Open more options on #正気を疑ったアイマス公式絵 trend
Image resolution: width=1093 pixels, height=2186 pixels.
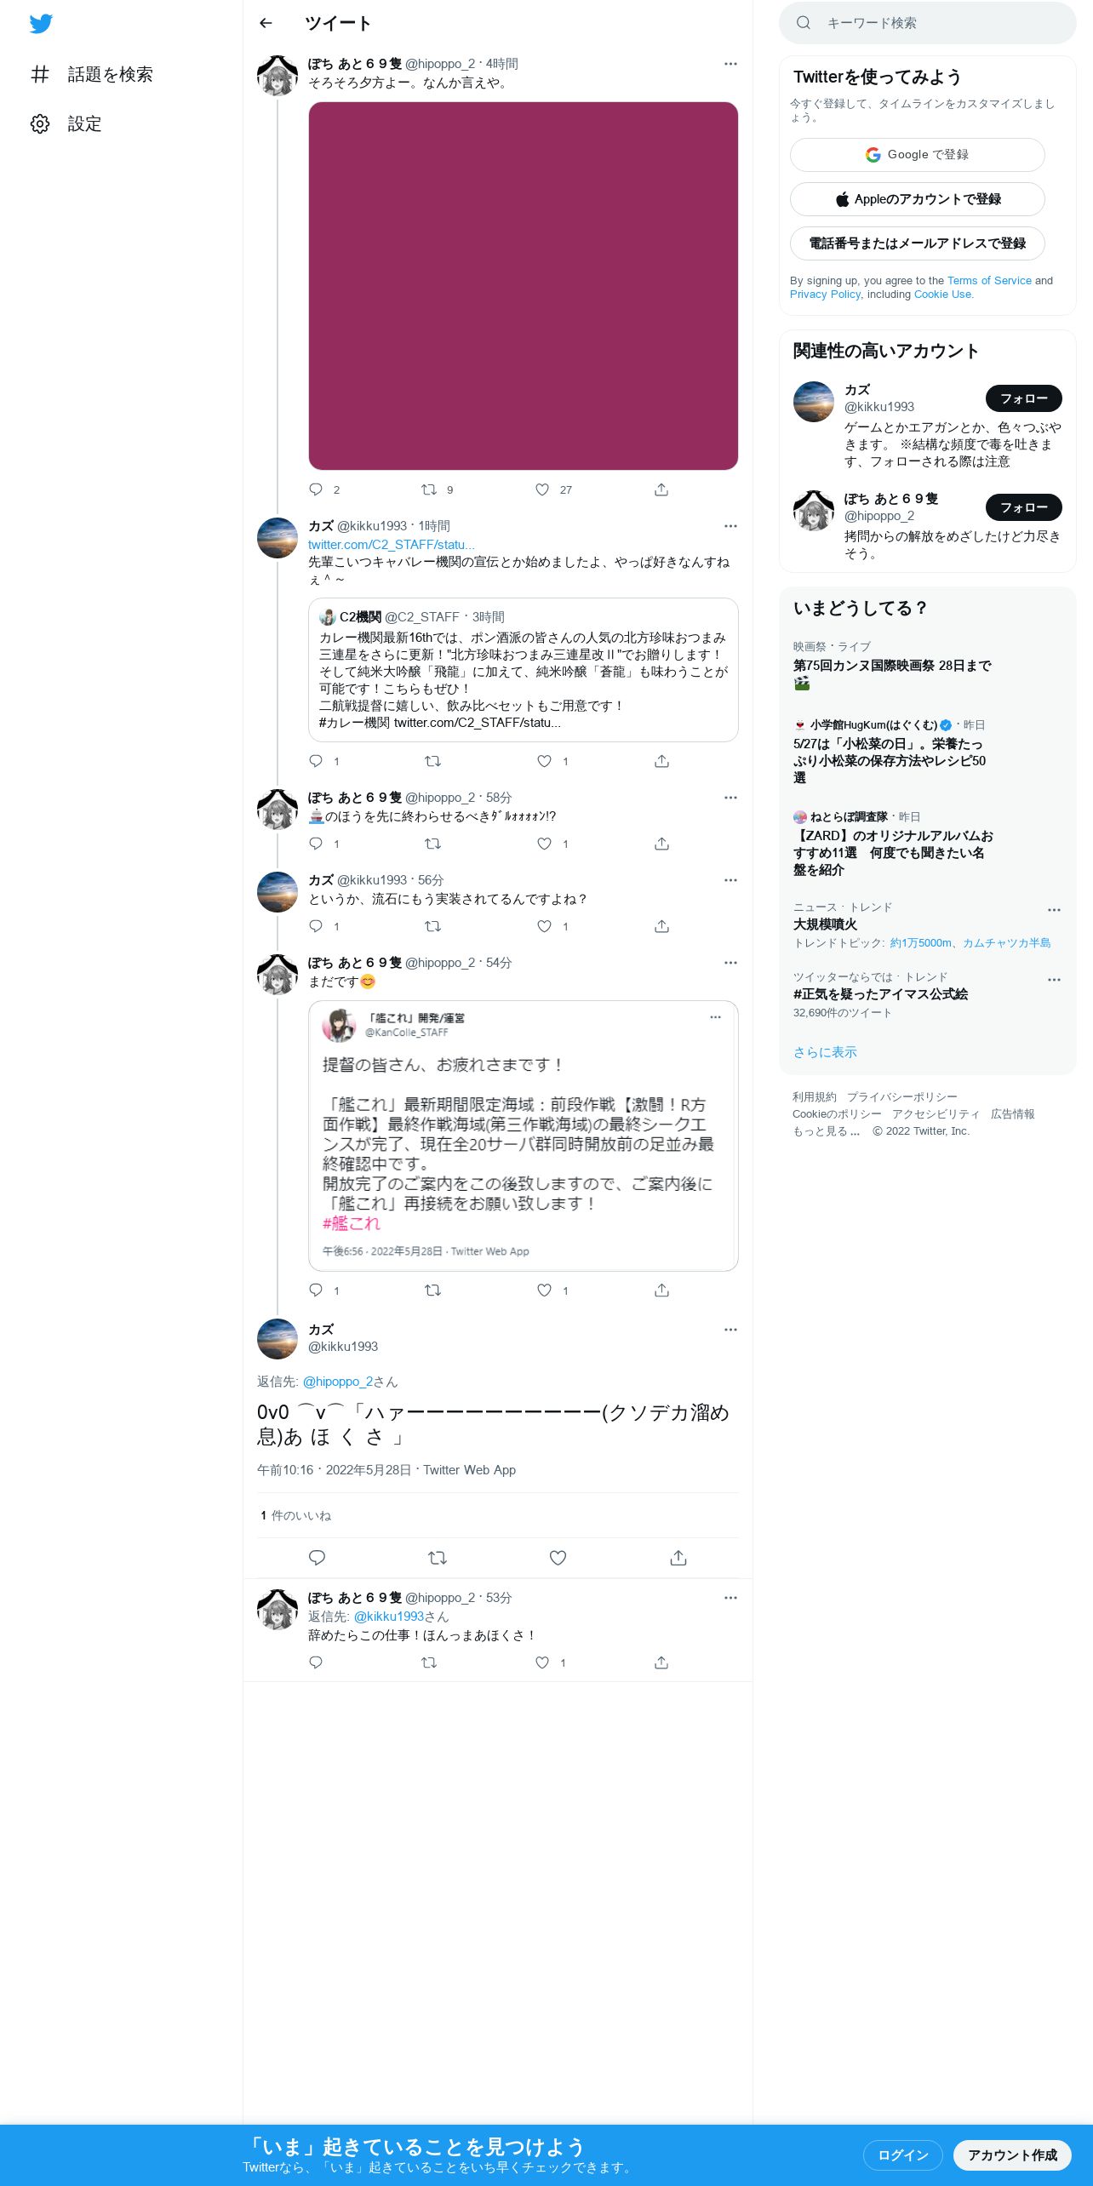click(1054, 980)
